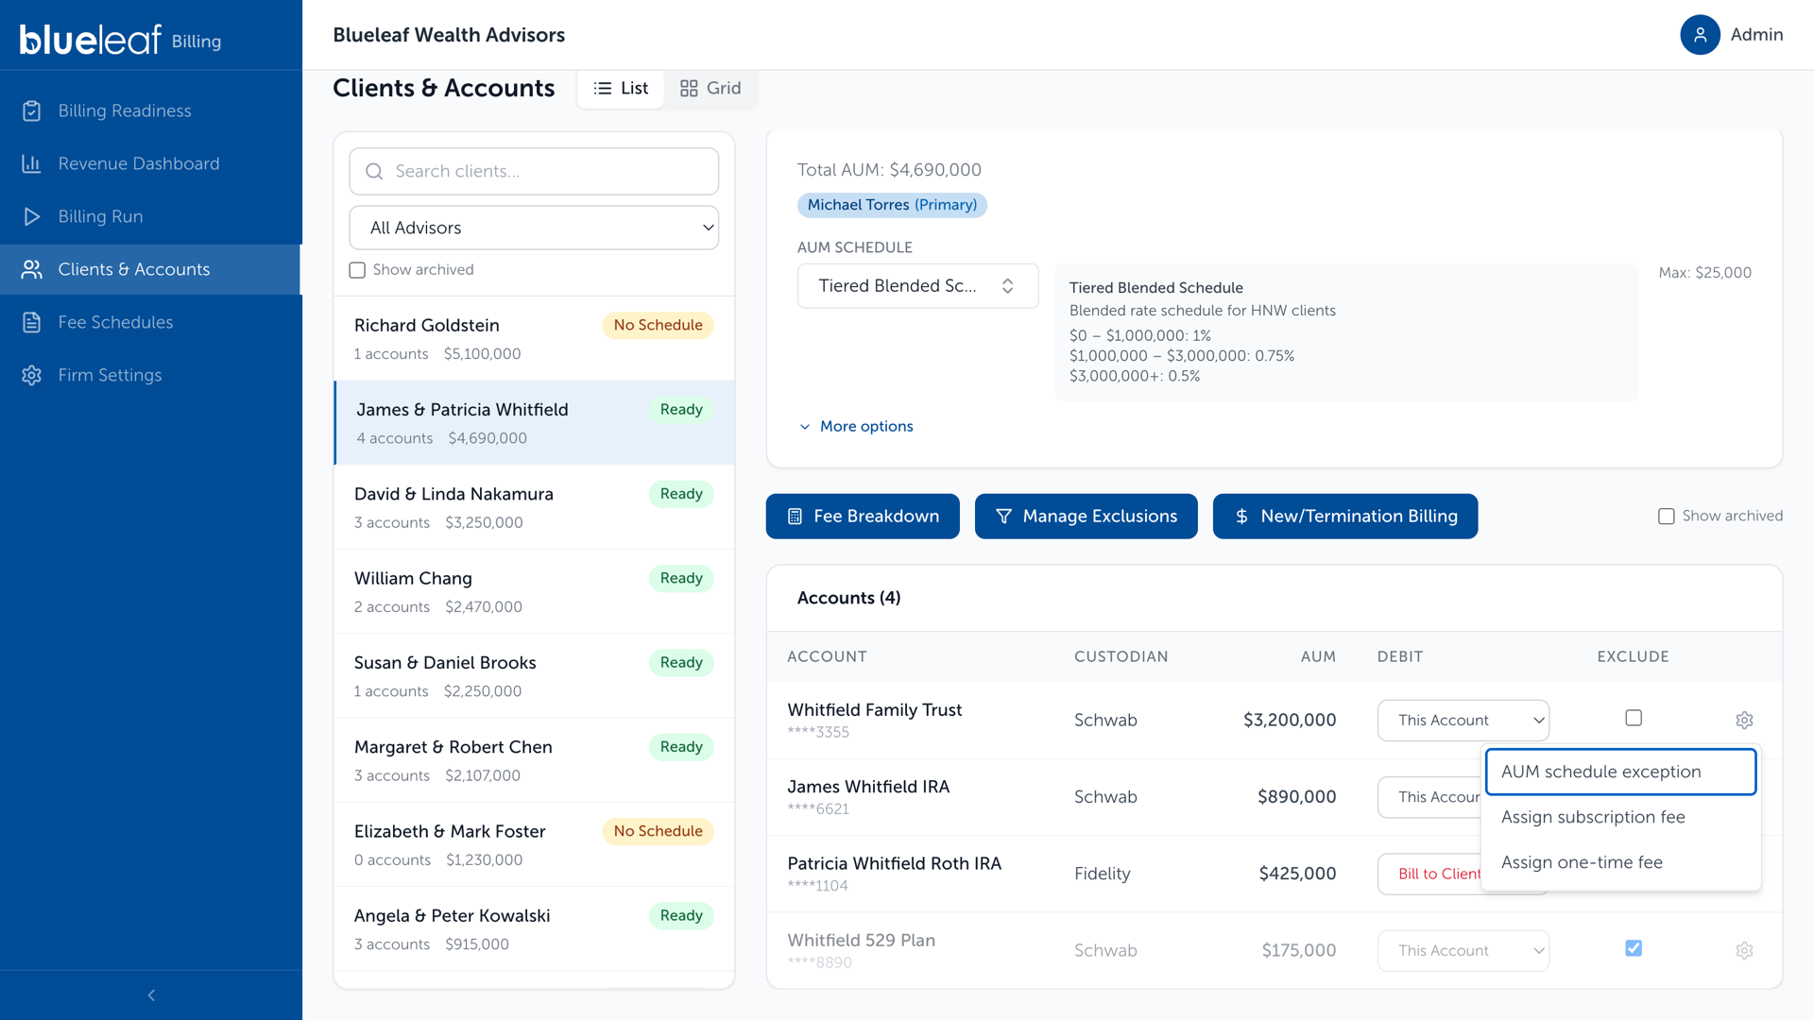Click No Schedule badge for Richard Goldstein
1814x1020 pixels.
pos(658,325)
